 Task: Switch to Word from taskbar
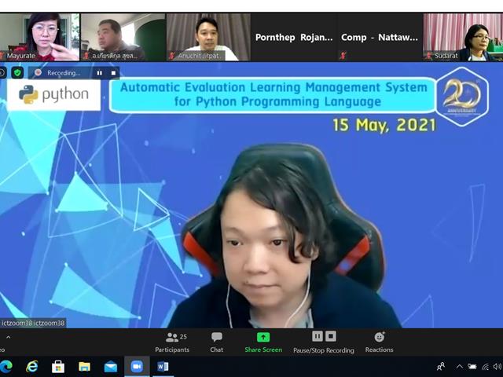163,367
